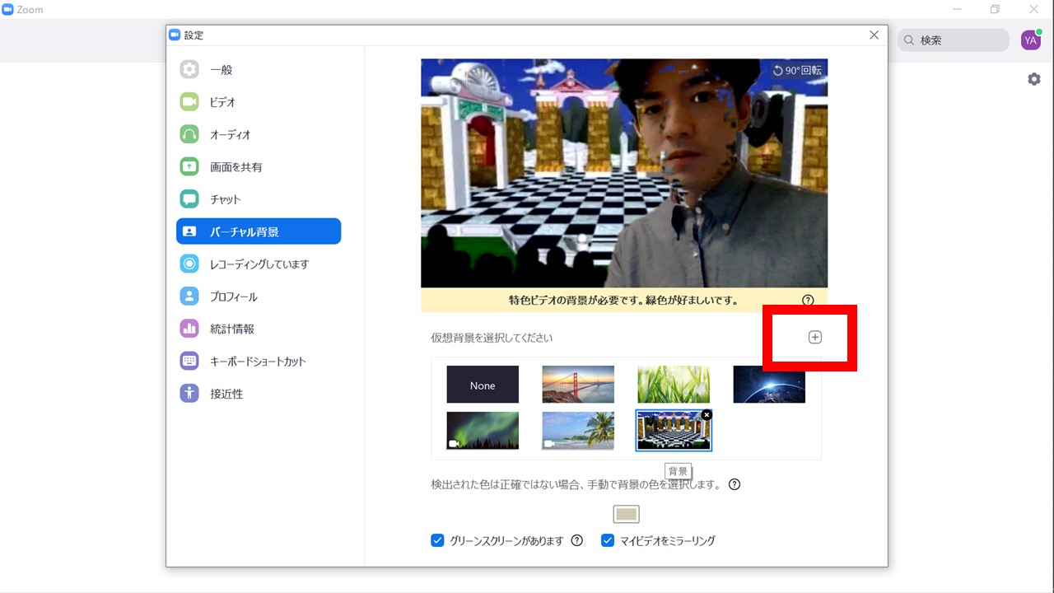1054x593 pixels.
Task: Click the Audio (オーディオ) headphone icon
Action: 189,134
